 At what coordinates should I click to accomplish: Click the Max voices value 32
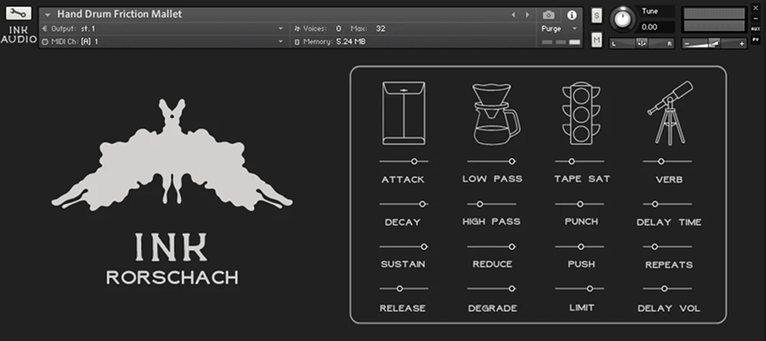(x=381, y=29)
